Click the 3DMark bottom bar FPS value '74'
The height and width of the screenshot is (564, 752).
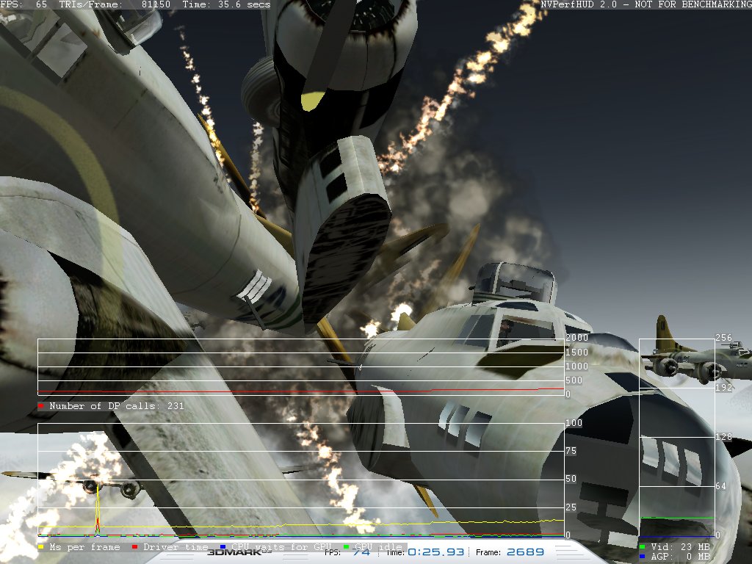click(x=361, y=552)
